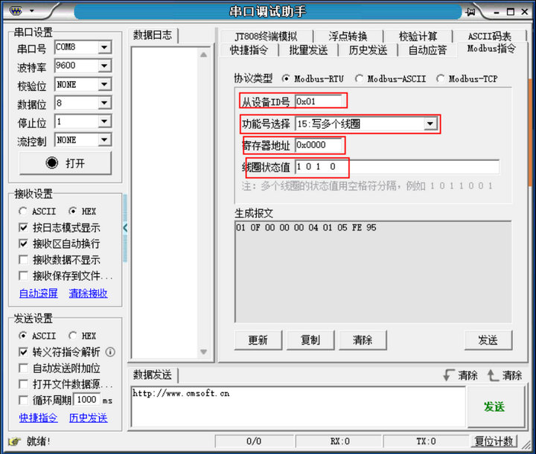This screenshot has height=454, width=536.
Task: Enable 接收数据不显示 checkbox
Action: (x=23, y=260)
